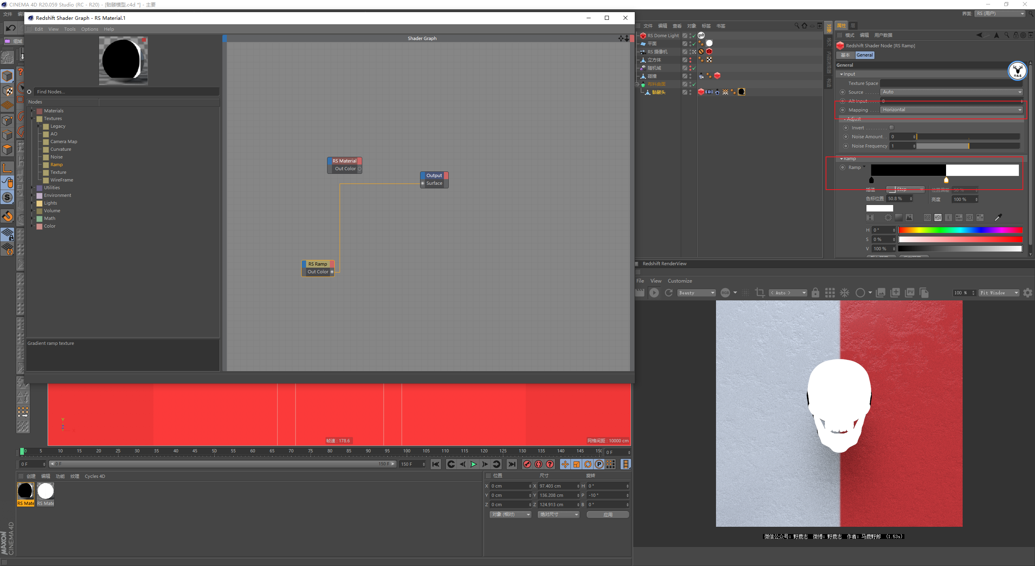Open the Fit Window zoom dropdown

pyautogui.click(x=999, y=293)
